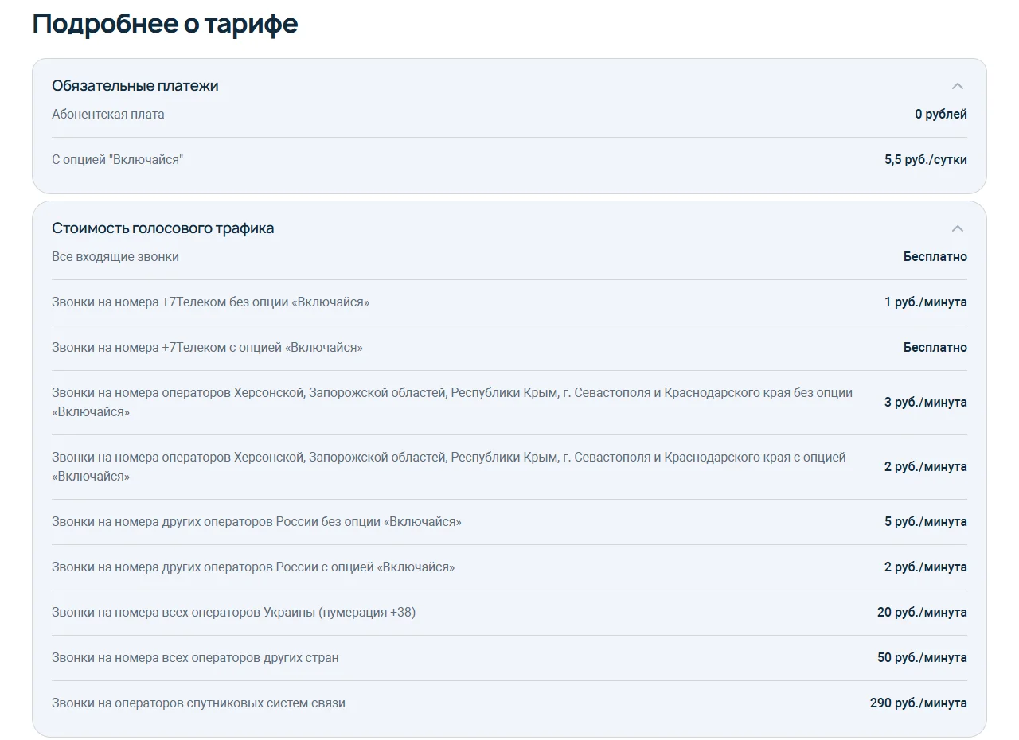Viewport: 1019px width, 740px height.
Task: Click 2 руб./минута for других операторов России
Action: [926, 567]
